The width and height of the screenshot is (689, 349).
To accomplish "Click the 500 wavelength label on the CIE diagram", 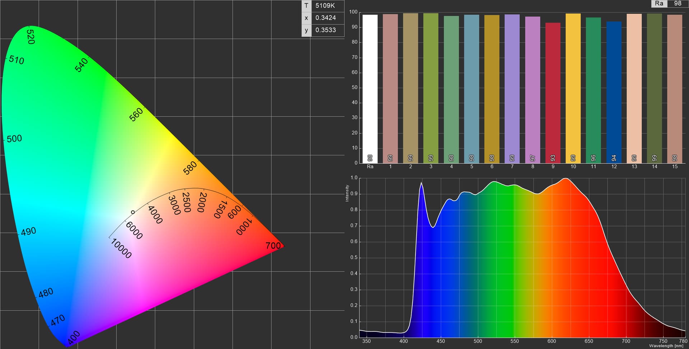I will pos(14,139).
